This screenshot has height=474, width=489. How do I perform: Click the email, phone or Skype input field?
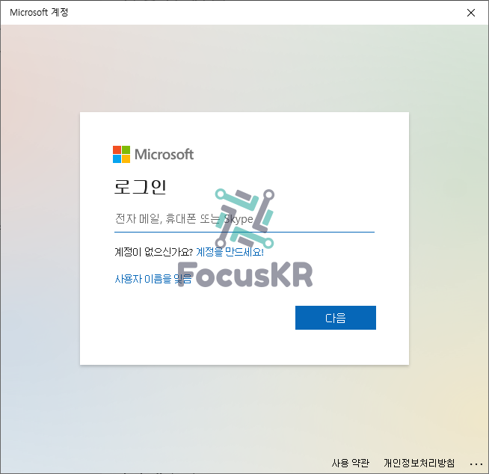244,219
